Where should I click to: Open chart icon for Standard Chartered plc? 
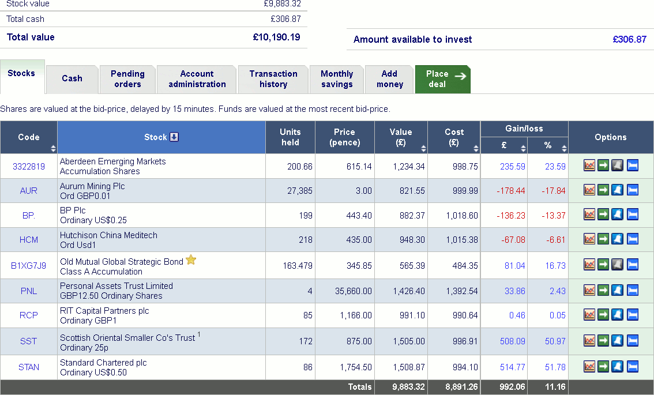tap(589, 367)
